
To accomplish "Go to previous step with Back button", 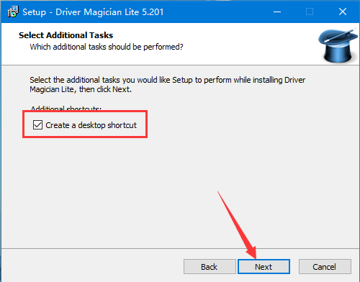I will [x=210, y=266].
